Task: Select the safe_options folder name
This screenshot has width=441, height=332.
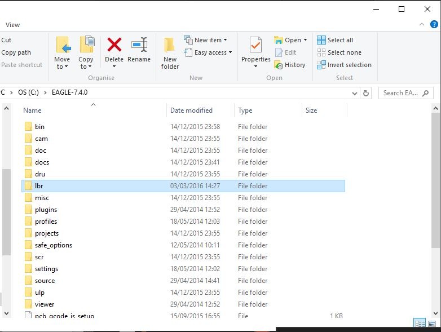Action: click(x=54, y=245)
